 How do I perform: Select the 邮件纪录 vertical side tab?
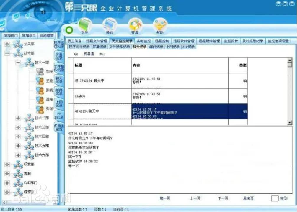(59, 91)
